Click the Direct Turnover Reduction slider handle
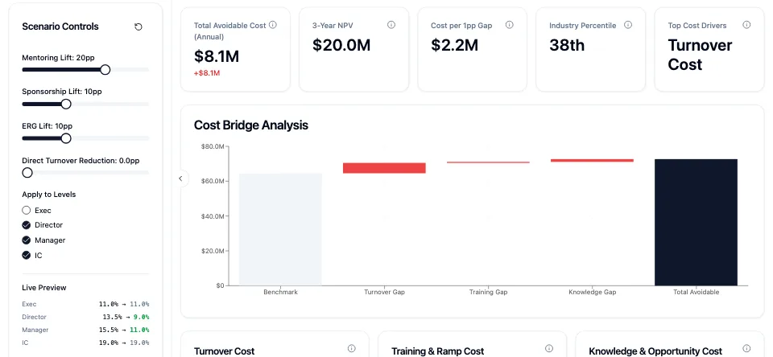 tap(27, 172)
